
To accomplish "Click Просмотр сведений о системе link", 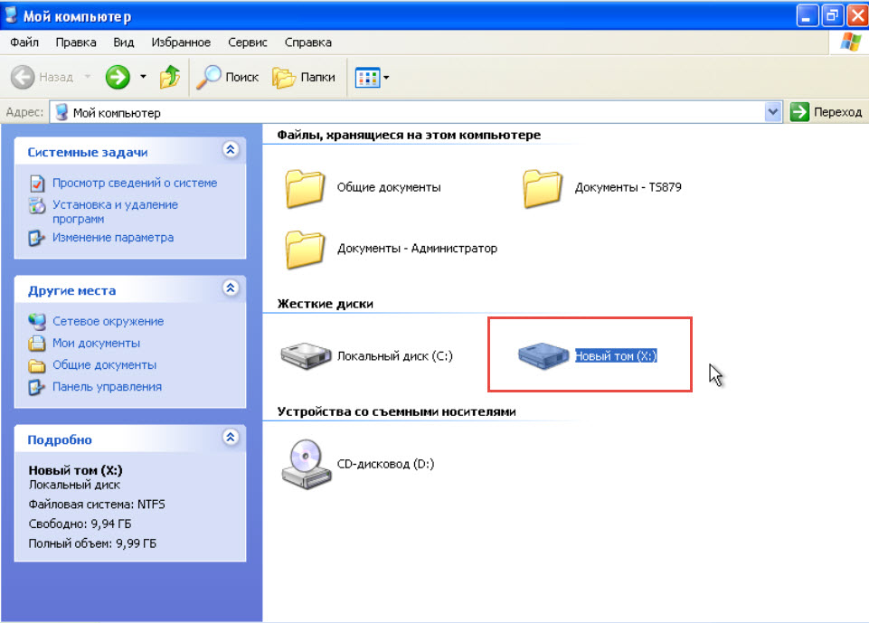I will pos(135,183).
